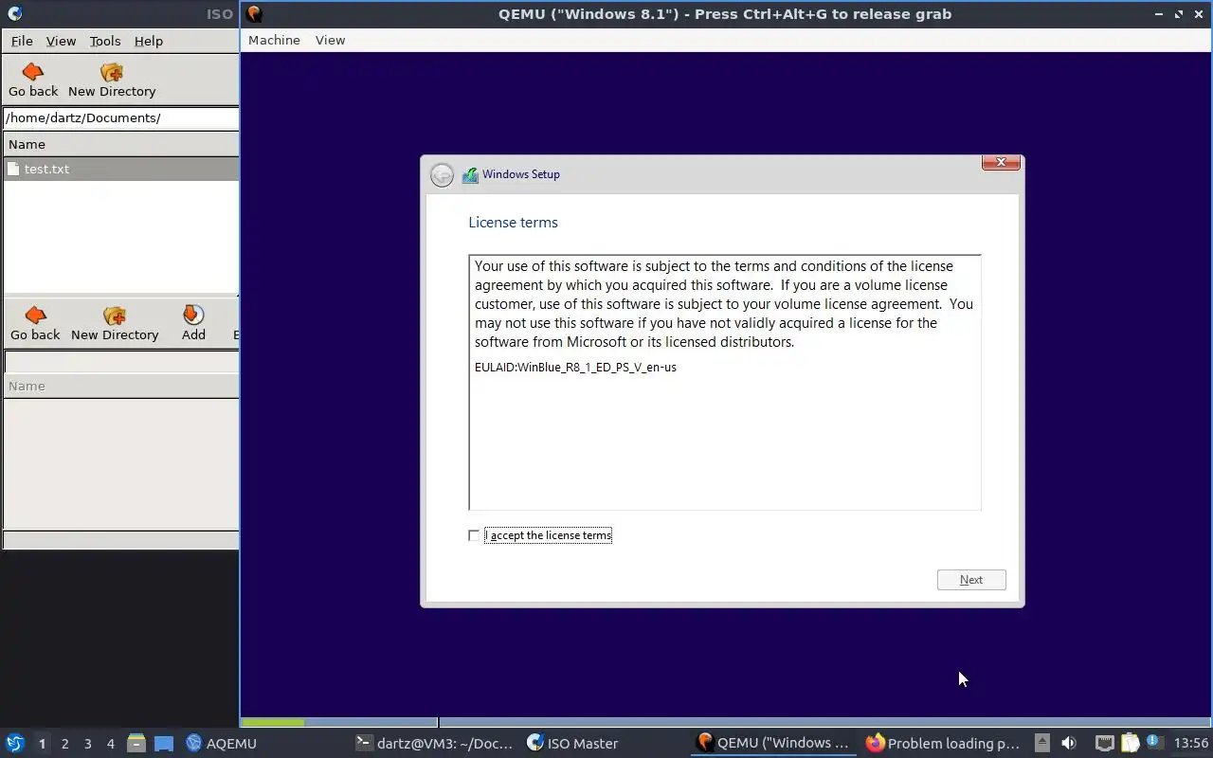Click the Next button in Windows Setup
This screenshot has width=1213, height=758.
click(x=971, y=580)
